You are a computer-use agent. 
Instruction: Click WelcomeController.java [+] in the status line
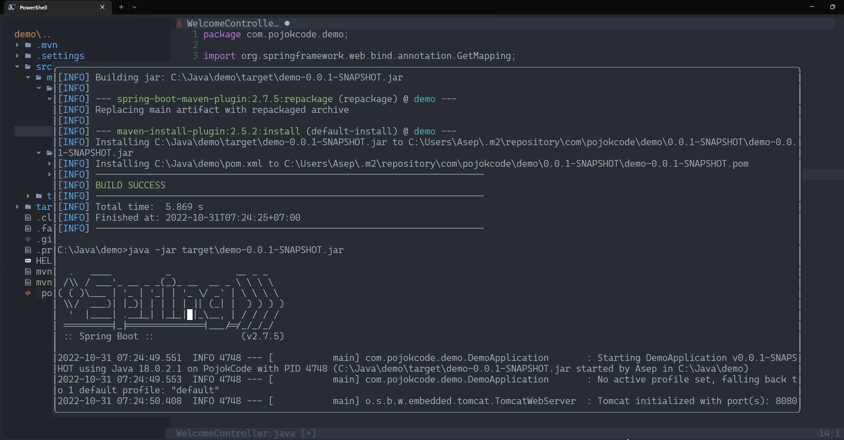(x=247, y=433)
